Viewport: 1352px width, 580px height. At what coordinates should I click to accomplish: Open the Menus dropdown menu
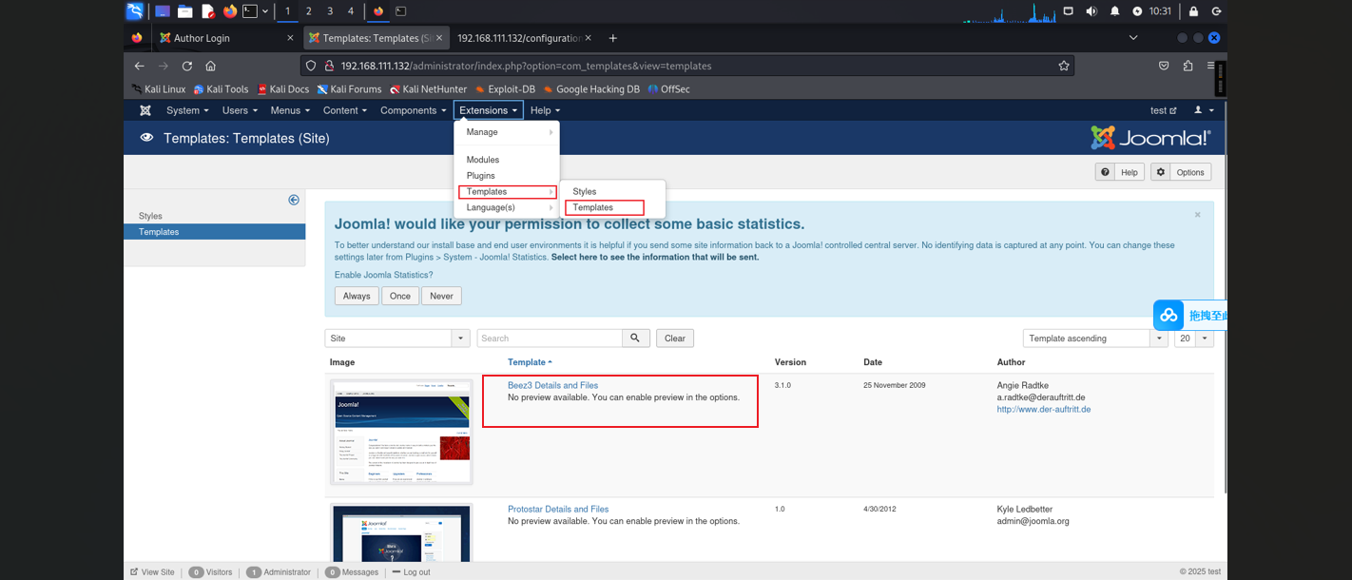[x=290, y=110]
